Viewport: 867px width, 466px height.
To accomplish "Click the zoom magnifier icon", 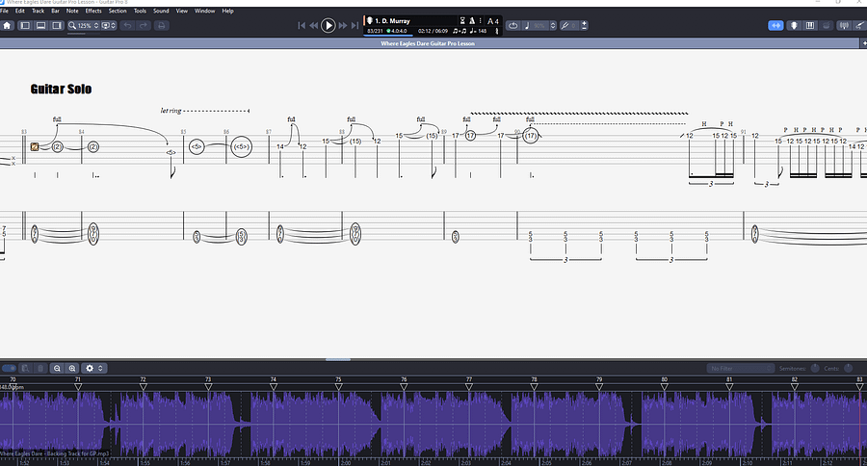I will point(72,25).
